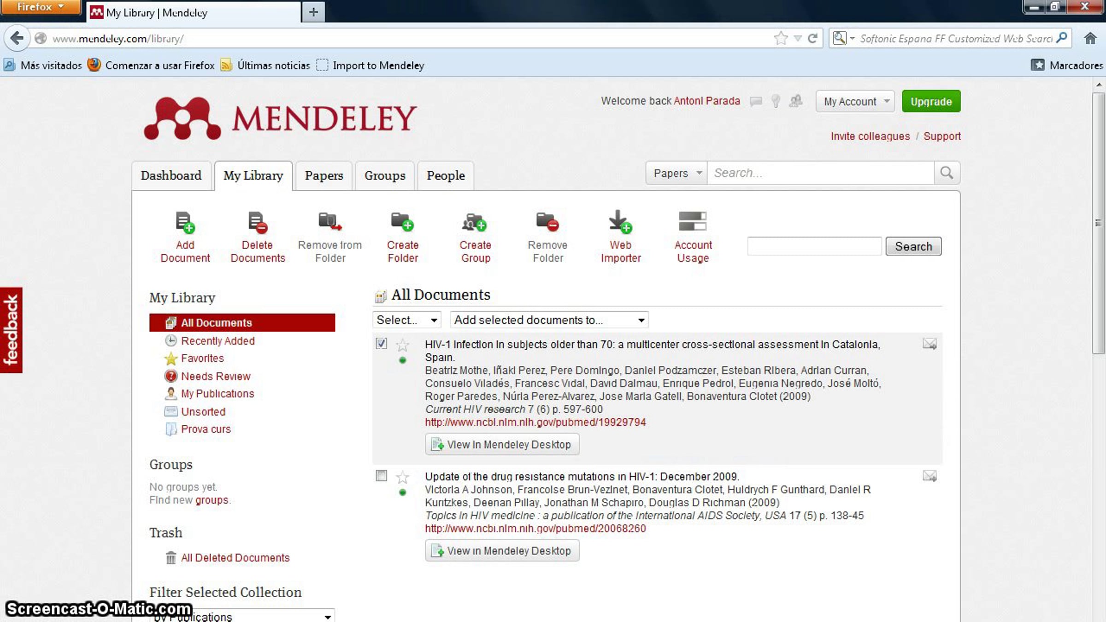
Task: Star the Update of drug resistance paper
Action: (403, 477)
